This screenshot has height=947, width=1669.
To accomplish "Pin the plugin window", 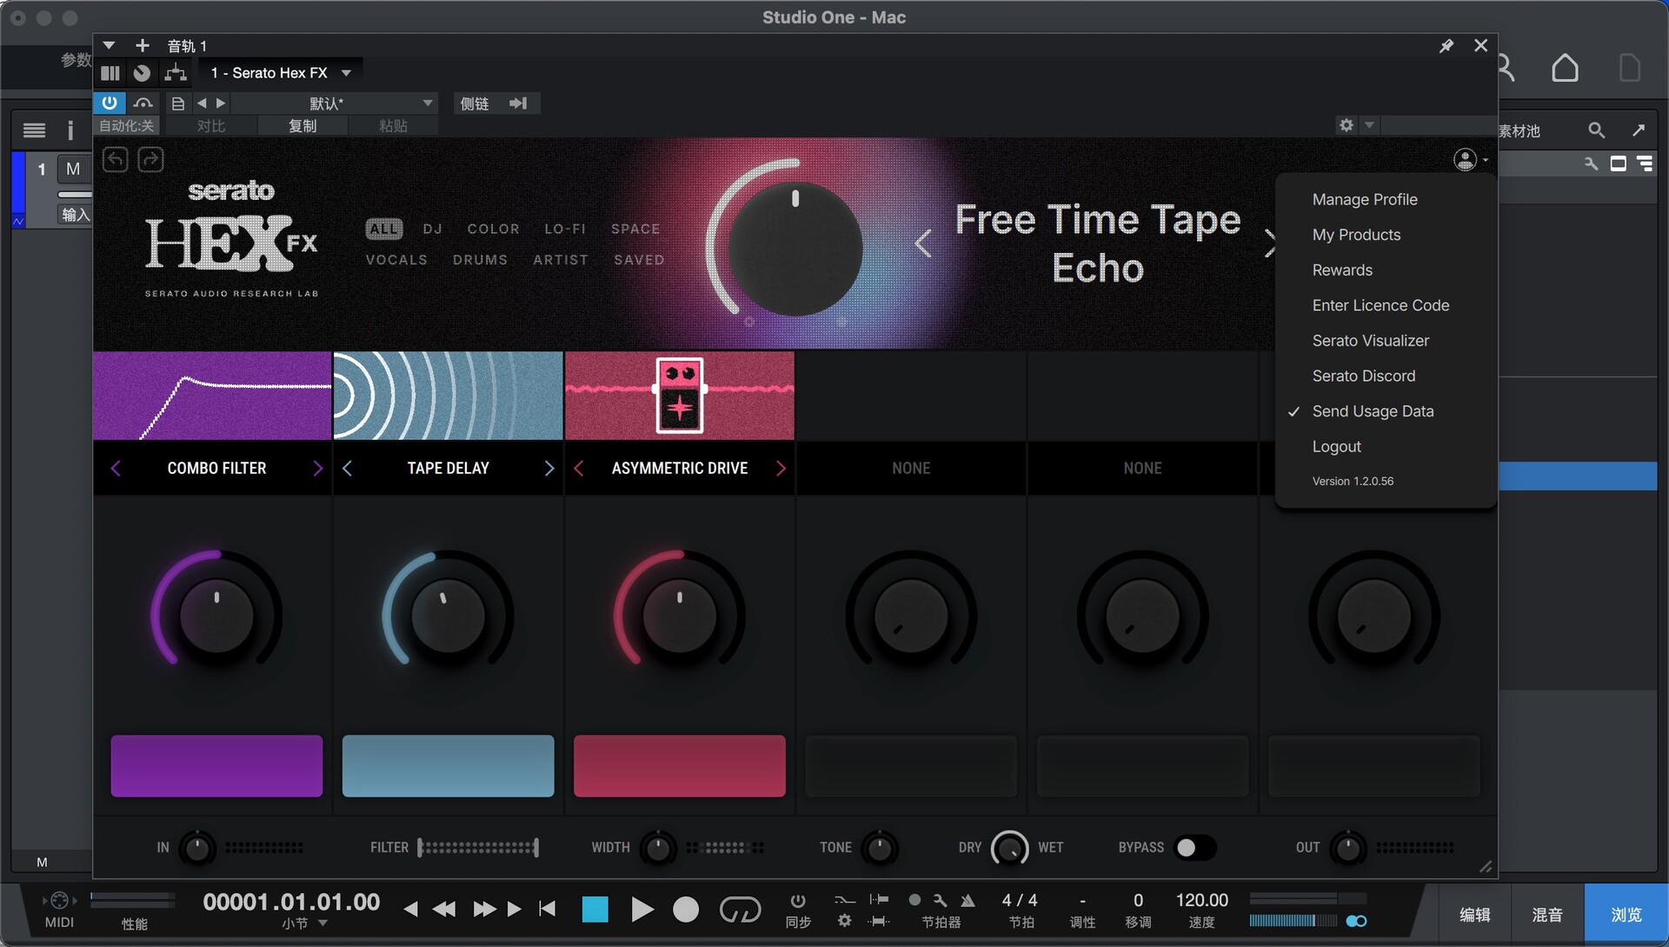I will click(x=1446, y=46).
